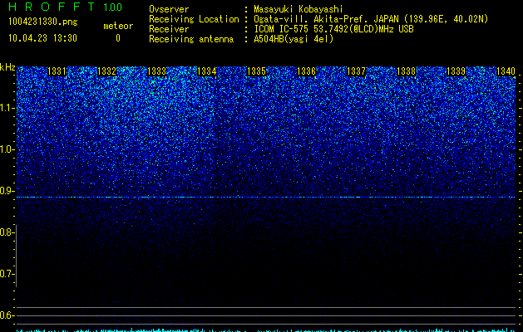Click observer name Masayuki Kobayashi
523x332 pixels.
coord(299,9)
